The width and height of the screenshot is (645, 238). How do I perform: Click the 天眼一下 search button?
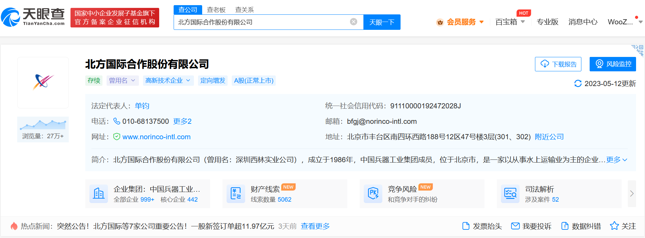382,22
